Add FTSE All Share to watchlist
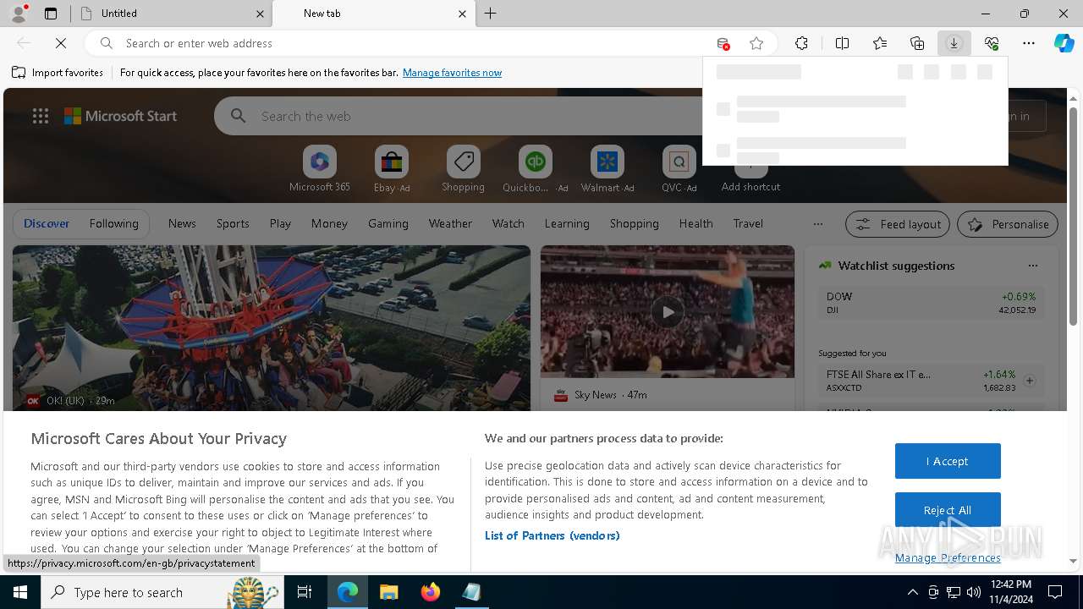 (1030, 381)
